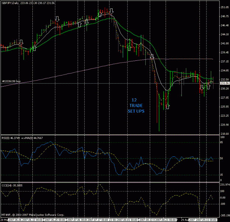
Task: Click price scale value 234.85
Action: point(224,71)
